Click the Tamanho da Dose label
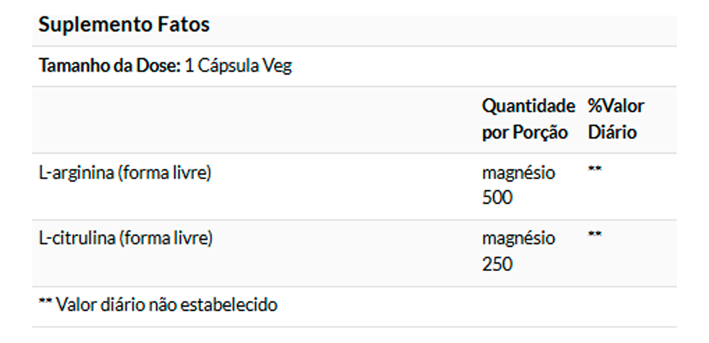This screenshot has height=343, width=709. point(110,66)
